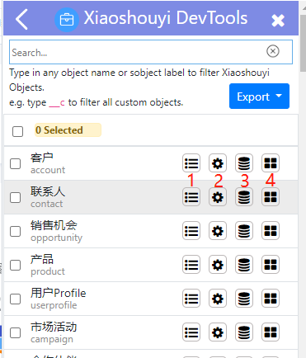
Task: Check the account row checkbox
Action: [16, 163]
